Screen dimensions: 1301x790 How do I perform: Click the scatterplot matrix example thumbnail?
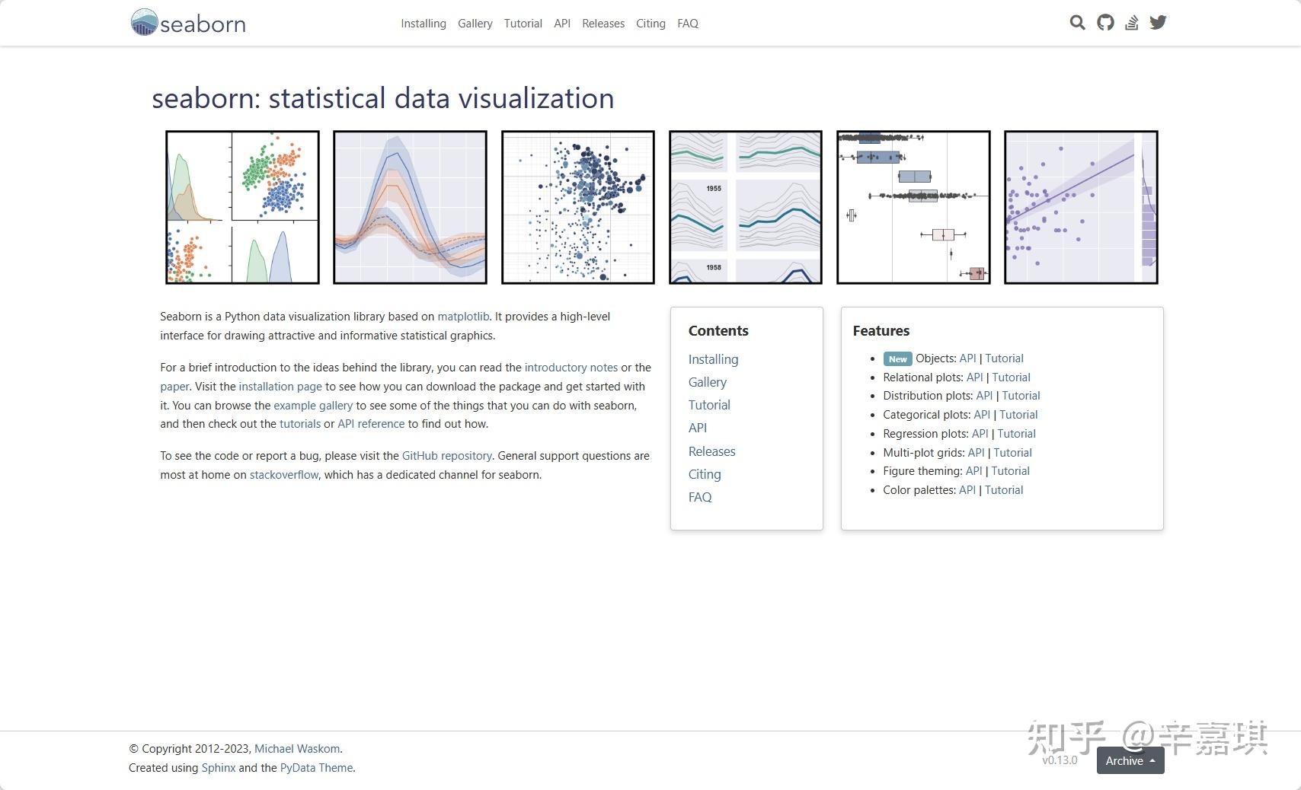click(x=242, y=205)
